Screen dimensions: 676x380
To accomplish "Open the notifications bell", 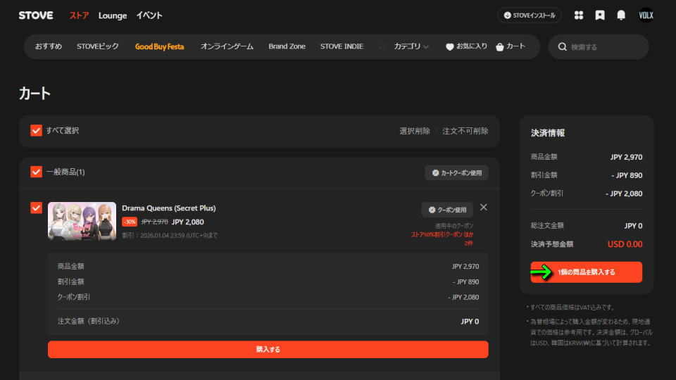I will (x=621, y=15).
